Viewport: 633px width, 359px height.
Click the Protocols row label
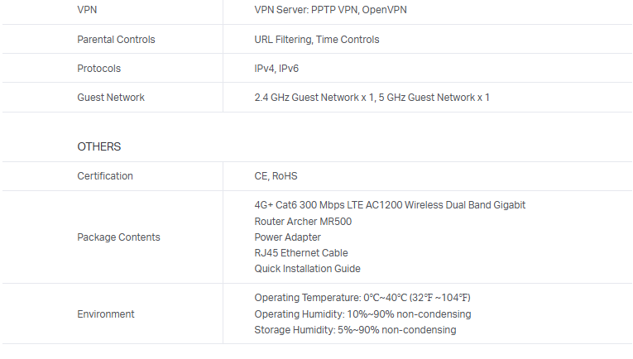click(x=98, y=68)
